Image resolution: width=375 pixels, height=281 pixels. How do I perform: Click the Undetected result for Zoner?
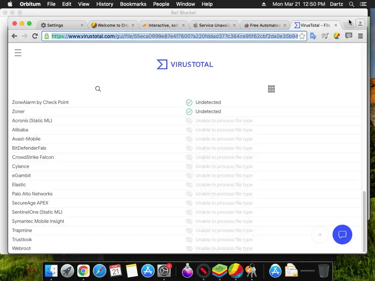[x=208, y=111]
